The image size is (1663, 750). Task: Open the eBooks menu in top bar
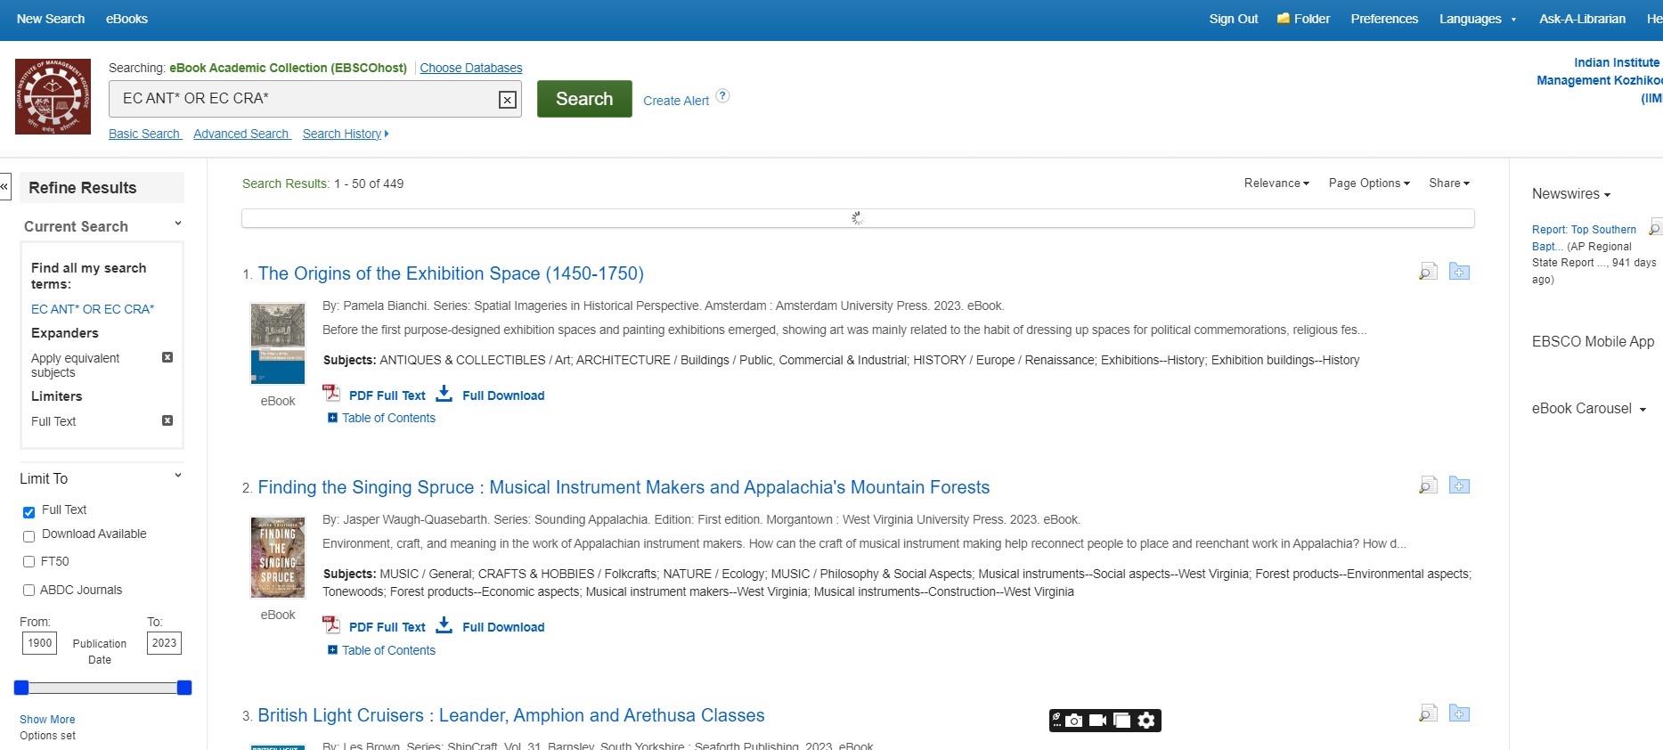pyautogui.click(x=126, y=19)
